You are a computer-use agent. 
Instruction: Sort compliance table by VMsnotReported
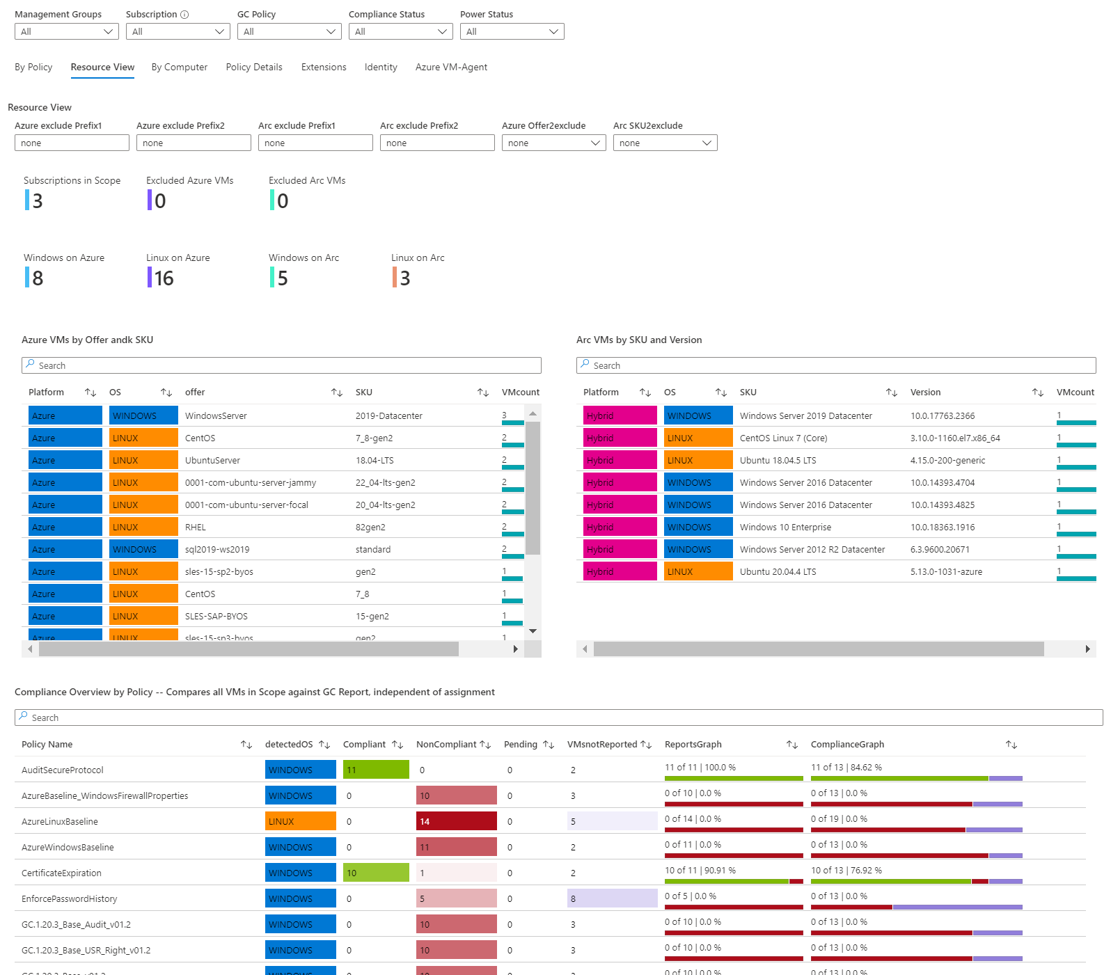(646, 745)
